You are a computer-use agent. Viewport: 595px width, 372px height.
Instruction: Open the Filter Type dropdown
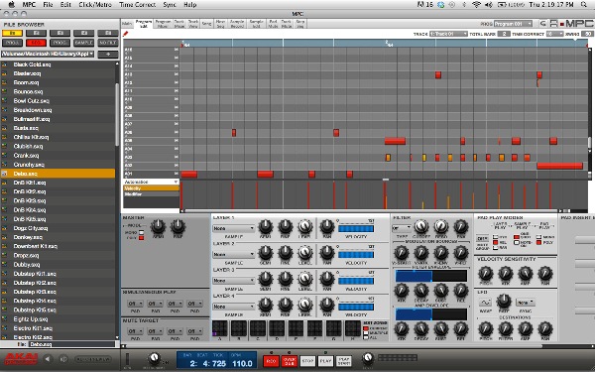point(402,228)
